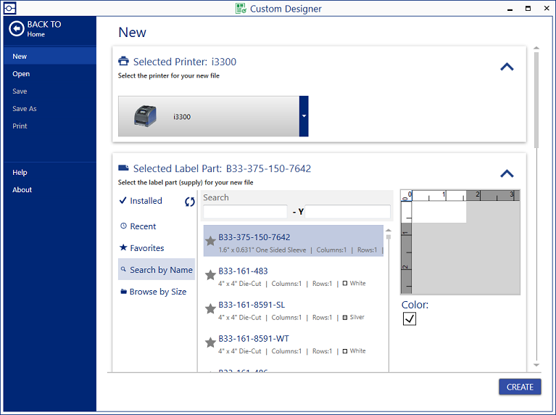Viewport: 556px width, 415px height.
Task: Favorite the B33-161-8591-WT label part star
Action: click(210, 342)
